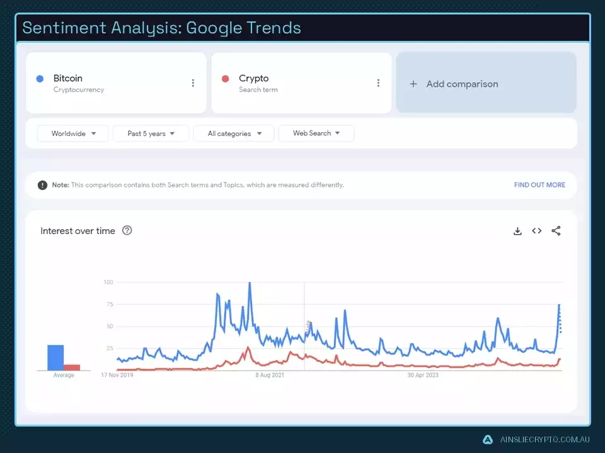Toggle the Crypto series via its red dot
Image resolution: width=605 pixels, height=453 pixels.
227,78
